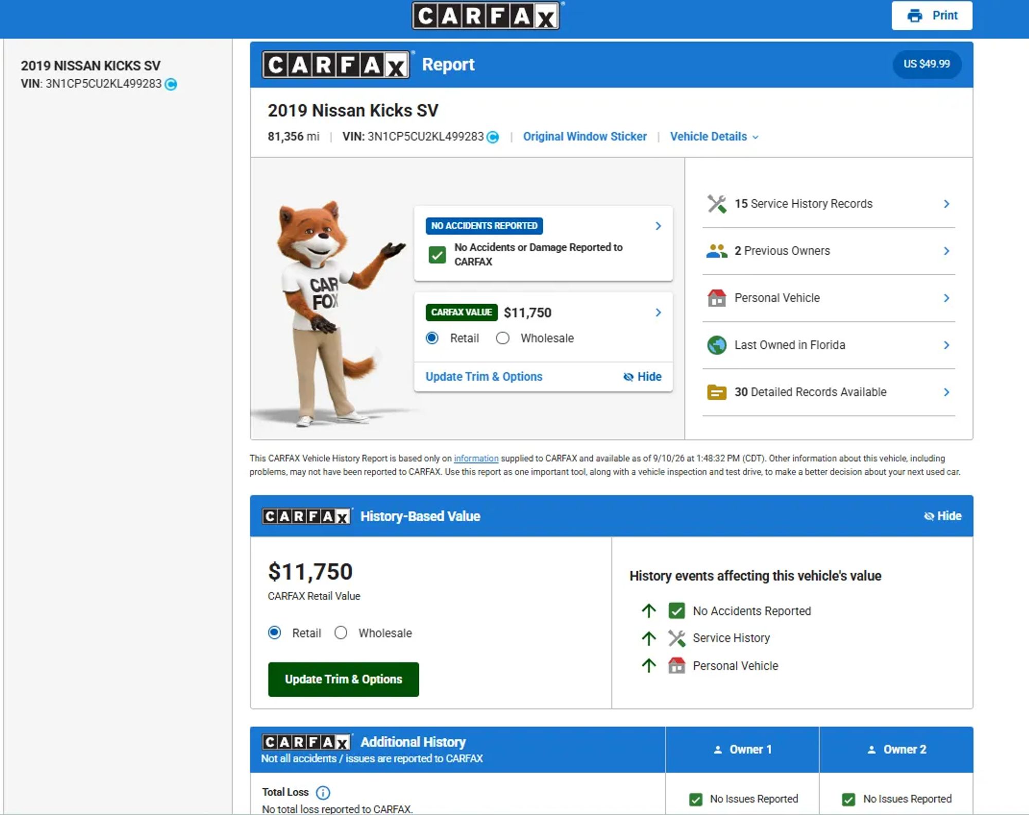Select Retail radio in CARFAX Value card

tap(432, 338)
